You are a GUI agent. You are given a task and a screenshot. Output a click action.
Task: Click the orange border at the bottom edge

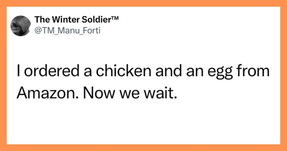pyautogui.click(x=143, y=148)
